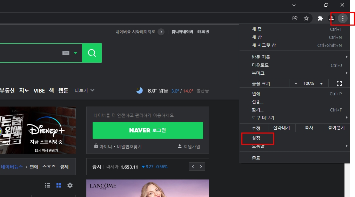Image resolution: width=355 pixels, height=197 pixels.
Task: Click the 러시아 1,653.11 stock value
Action: 122,167
